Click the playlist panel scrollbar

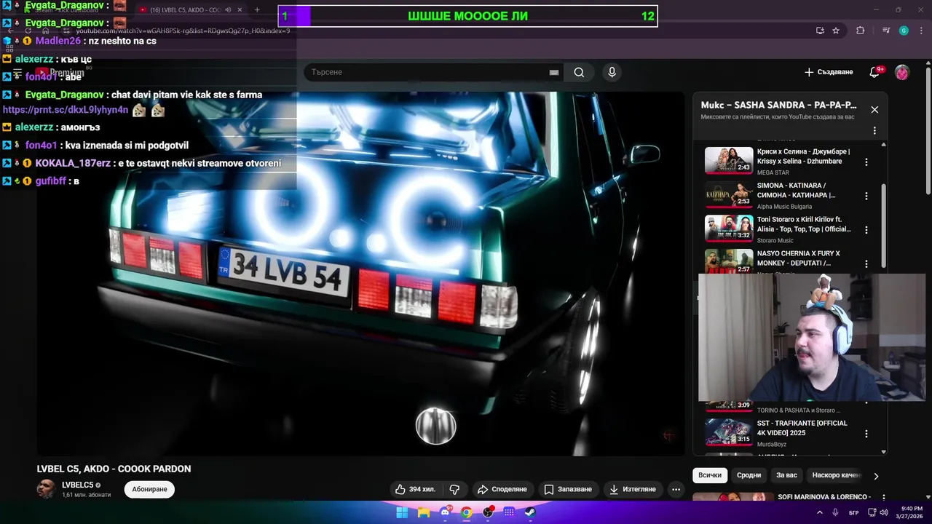click(x=885, y=226)
